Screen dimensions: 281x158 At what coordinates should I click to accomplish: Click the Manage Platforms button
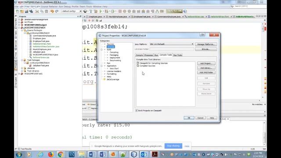pyautogui.click(x=206, y=44)
